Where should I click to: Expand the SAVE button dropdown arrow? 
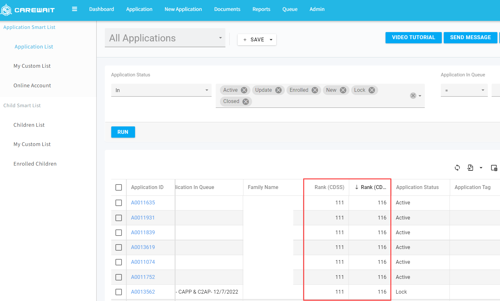tap(271, 40)
